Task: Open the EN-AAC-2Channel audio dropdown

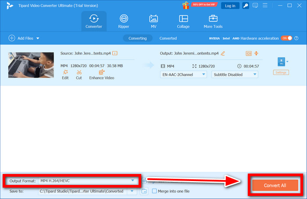Action: [183, 75]
